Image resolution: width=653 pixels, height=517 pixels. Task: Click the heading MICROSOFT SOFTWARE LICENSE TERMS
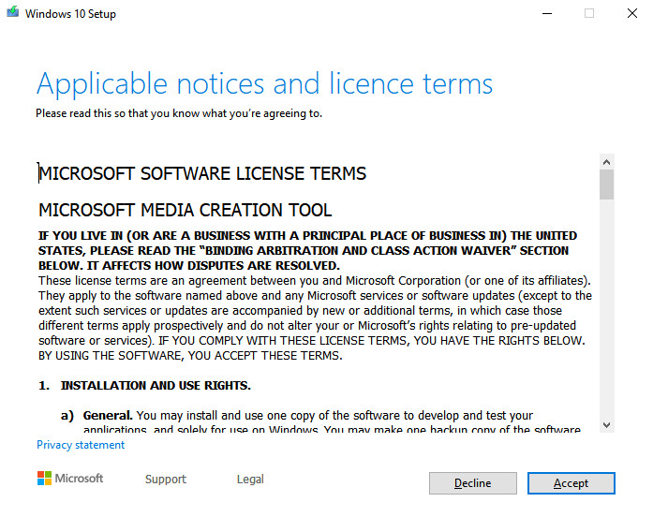pyautogui.click(x=202, y=173)
